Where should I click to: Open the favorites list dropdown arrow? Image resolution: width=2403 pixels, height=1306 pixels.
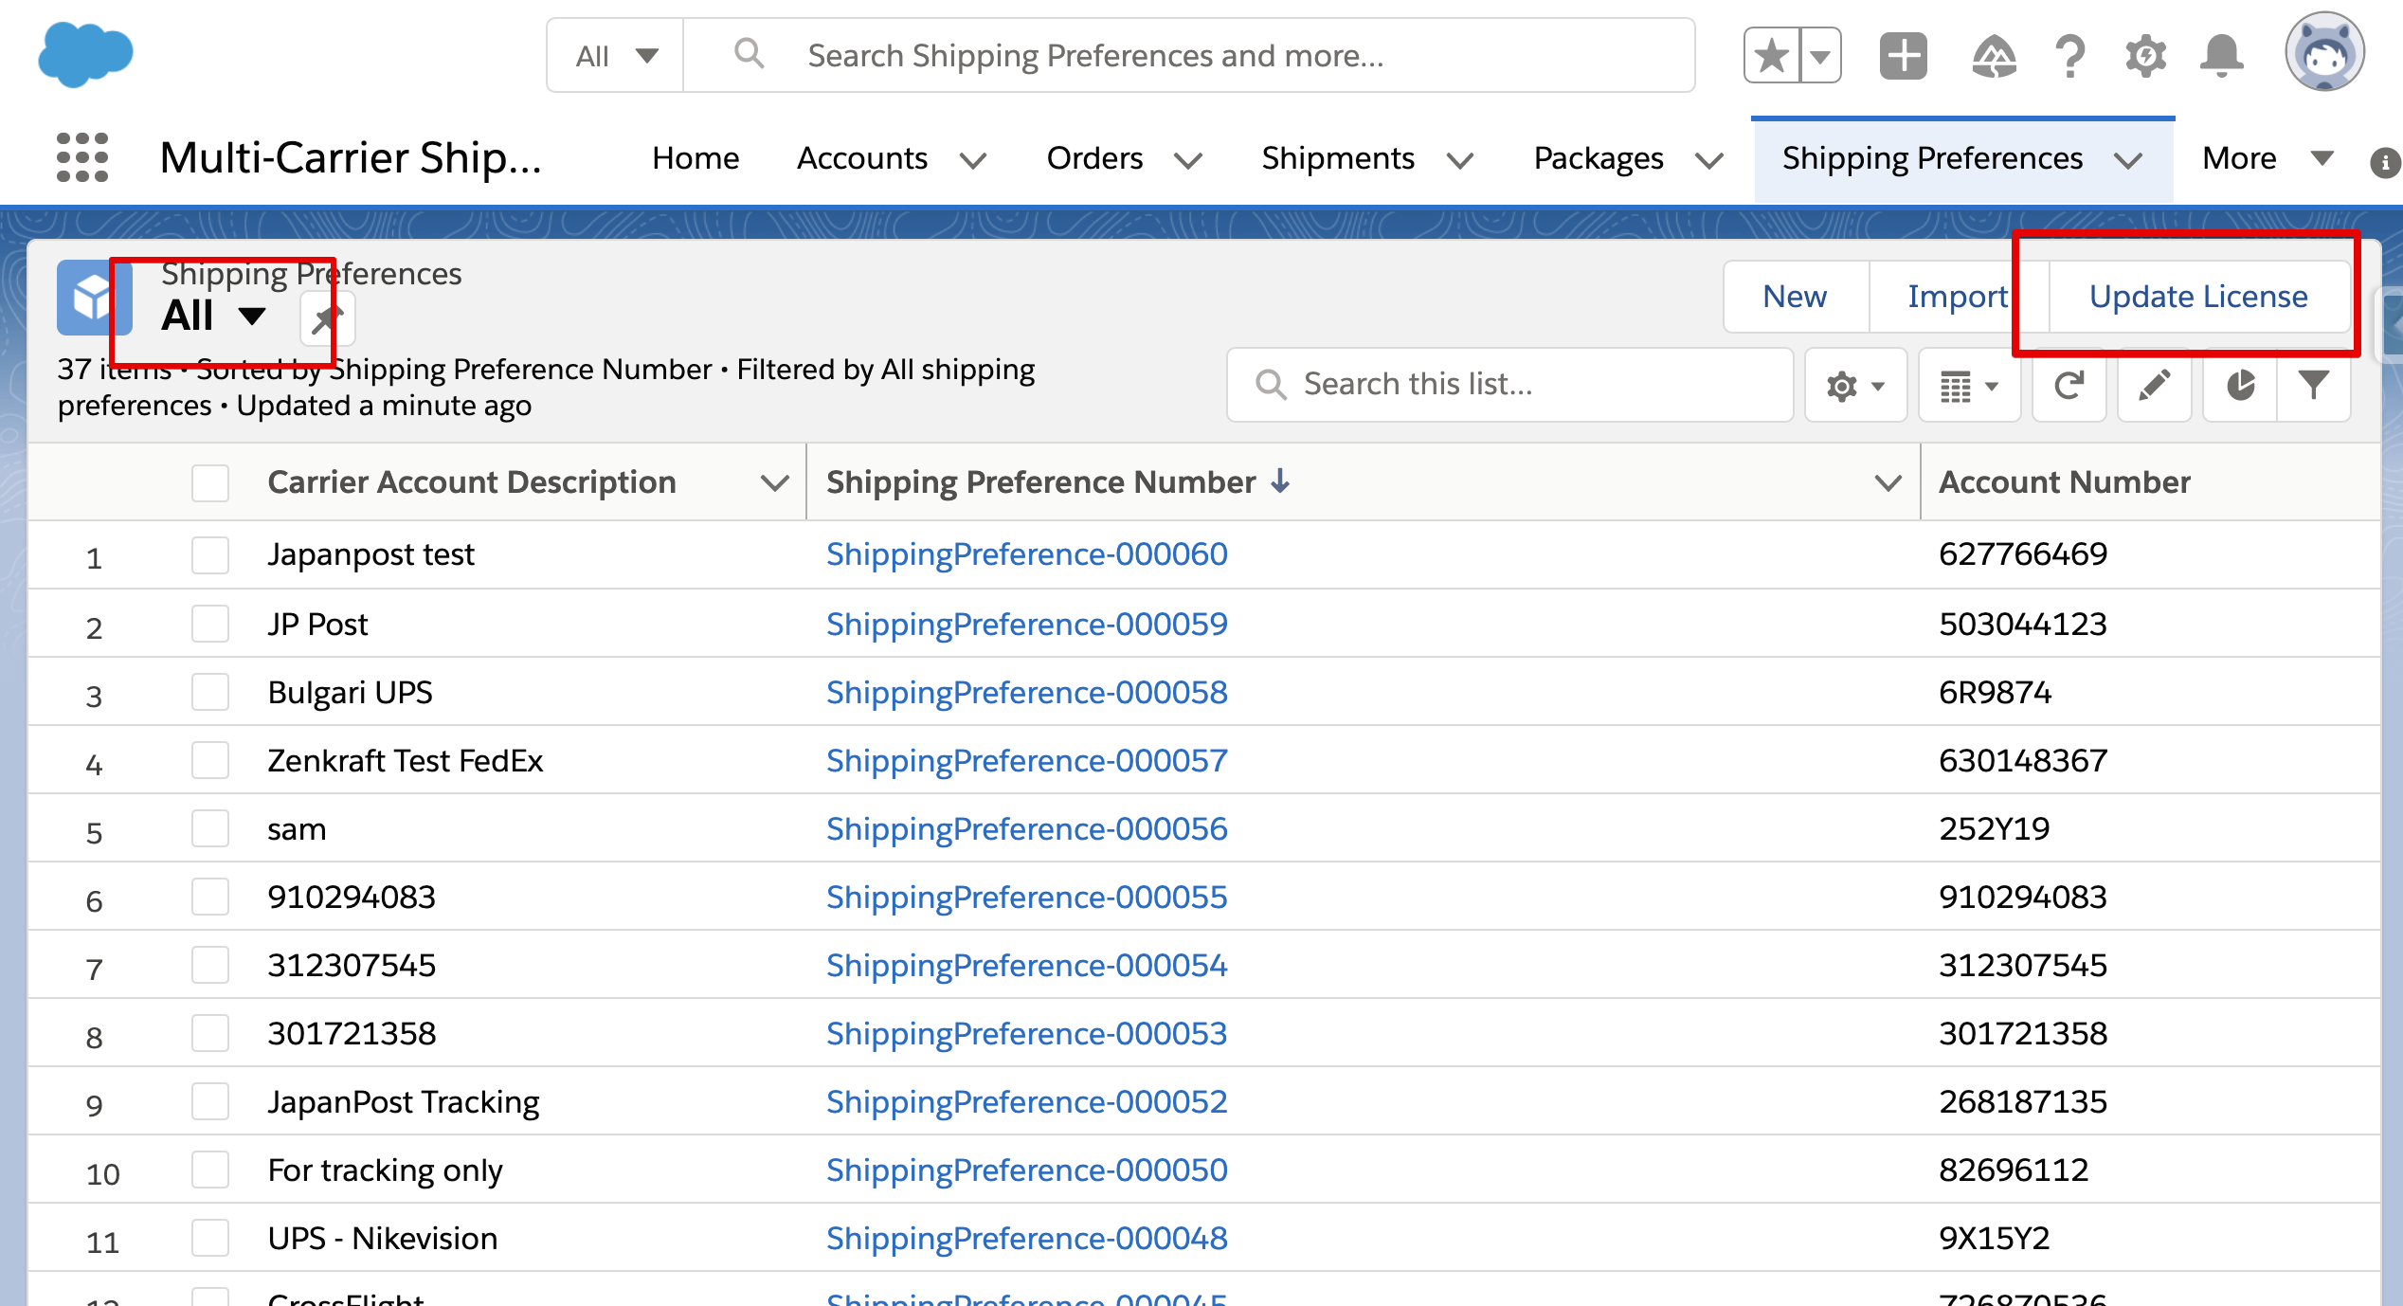point(1820,56)
